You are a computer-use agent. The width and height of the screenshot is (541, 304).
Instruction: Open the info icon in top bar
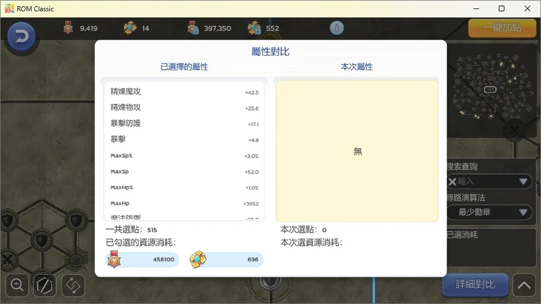(337, 28)
